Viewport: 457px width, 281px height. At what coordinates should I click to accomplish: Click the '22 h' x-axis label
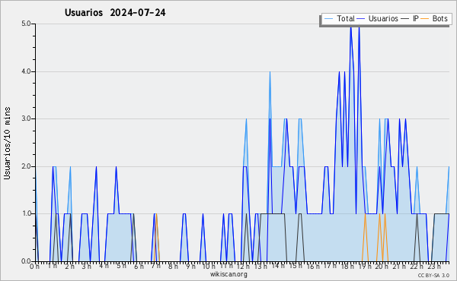(417, 267)
